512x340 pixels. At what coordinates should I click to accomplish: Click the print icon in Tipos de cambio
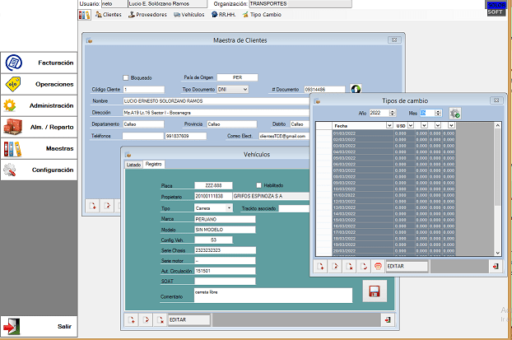point(378,267)
